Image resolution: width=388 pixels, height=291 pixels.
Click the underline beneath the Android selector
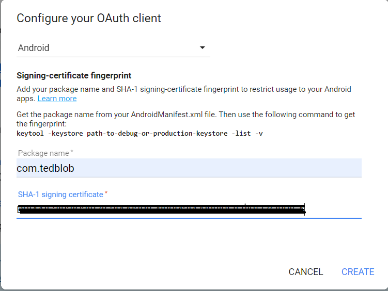(x=113, y=57)
